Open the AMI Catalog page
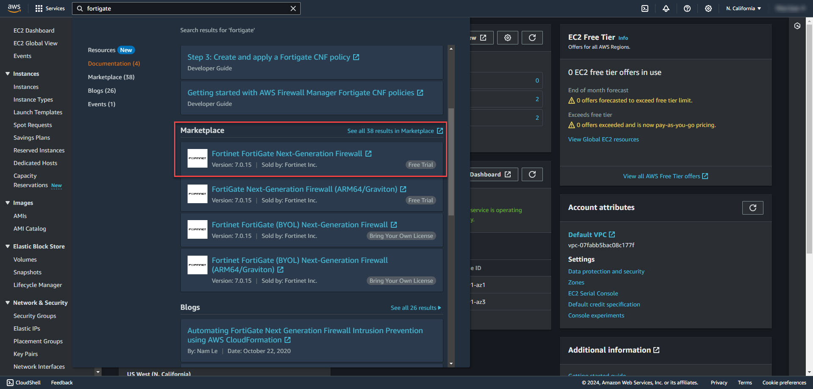 (30, 229)
